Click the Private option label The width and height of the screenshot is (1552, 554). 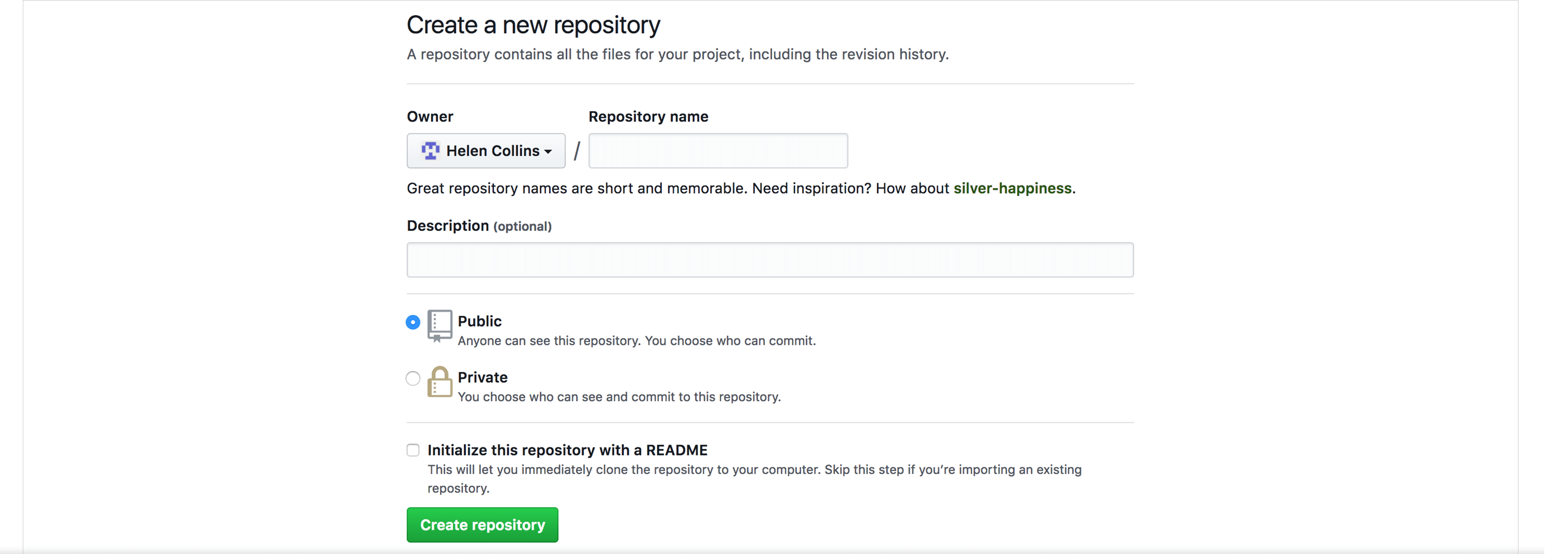tap(483, 377)
